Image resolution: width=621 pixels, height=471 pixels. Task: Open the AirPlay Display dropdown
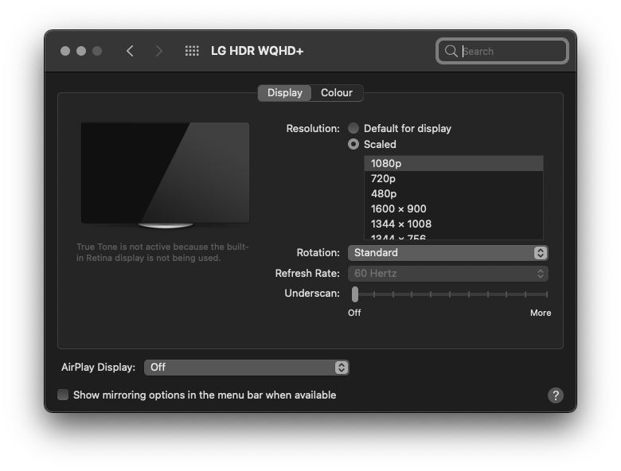pos(246,368)
